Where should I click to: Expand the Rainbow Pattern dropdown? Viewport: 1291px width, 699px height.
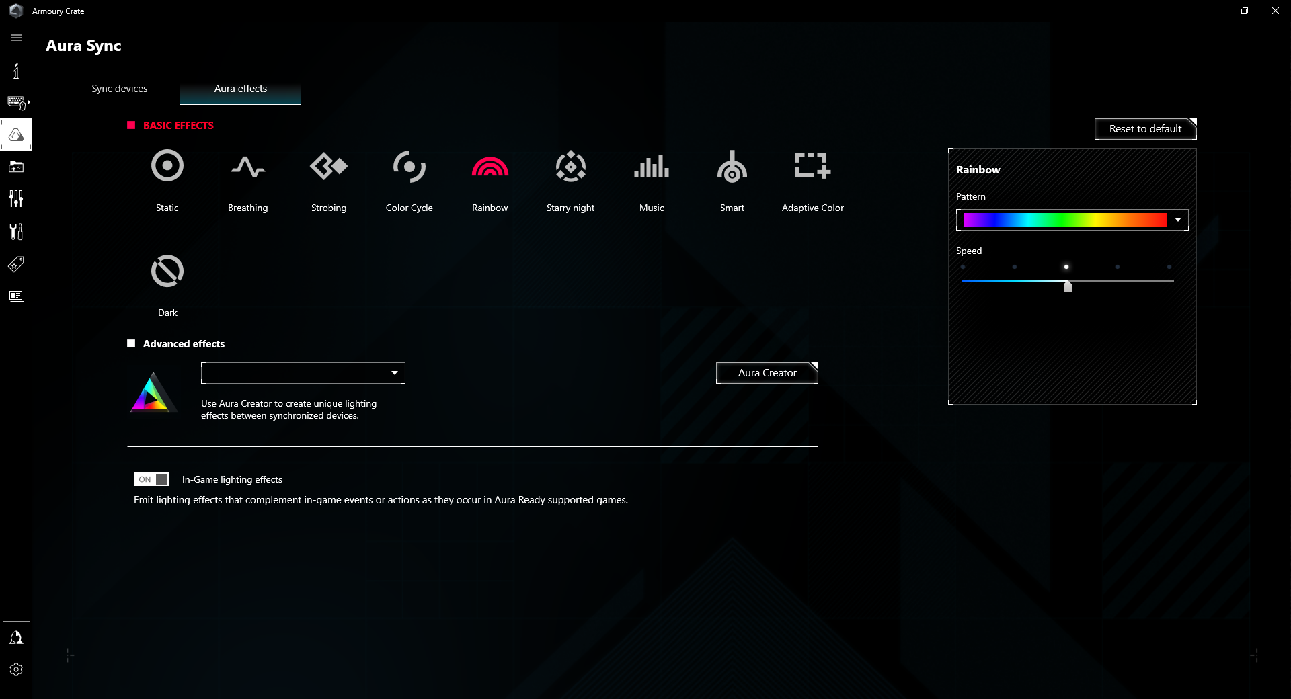[x=1178, y=220]
